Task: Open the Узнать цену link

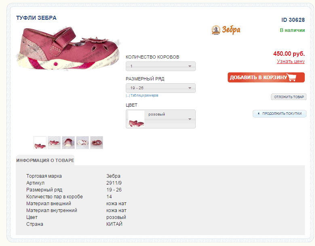Action: tap(290, 61)
